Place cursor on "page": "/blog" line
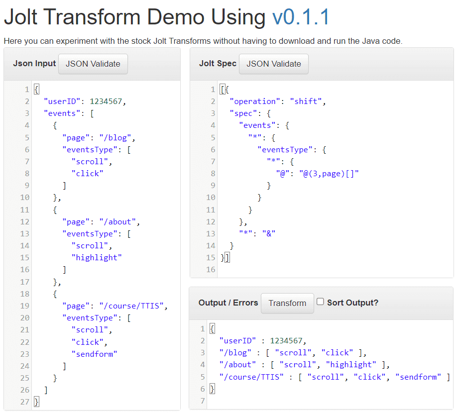Image resolution: width=458 pixels, height=413 pixels. pos(99,137)
